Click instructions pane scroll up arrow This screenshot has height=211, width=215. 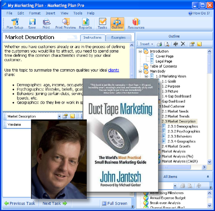pyautogui.click(x=132, y=45)
